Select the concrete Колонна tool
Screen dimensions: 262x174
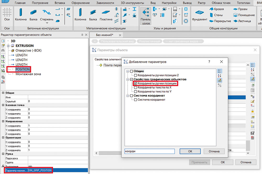pyautogui.click(x=21, y=14)
